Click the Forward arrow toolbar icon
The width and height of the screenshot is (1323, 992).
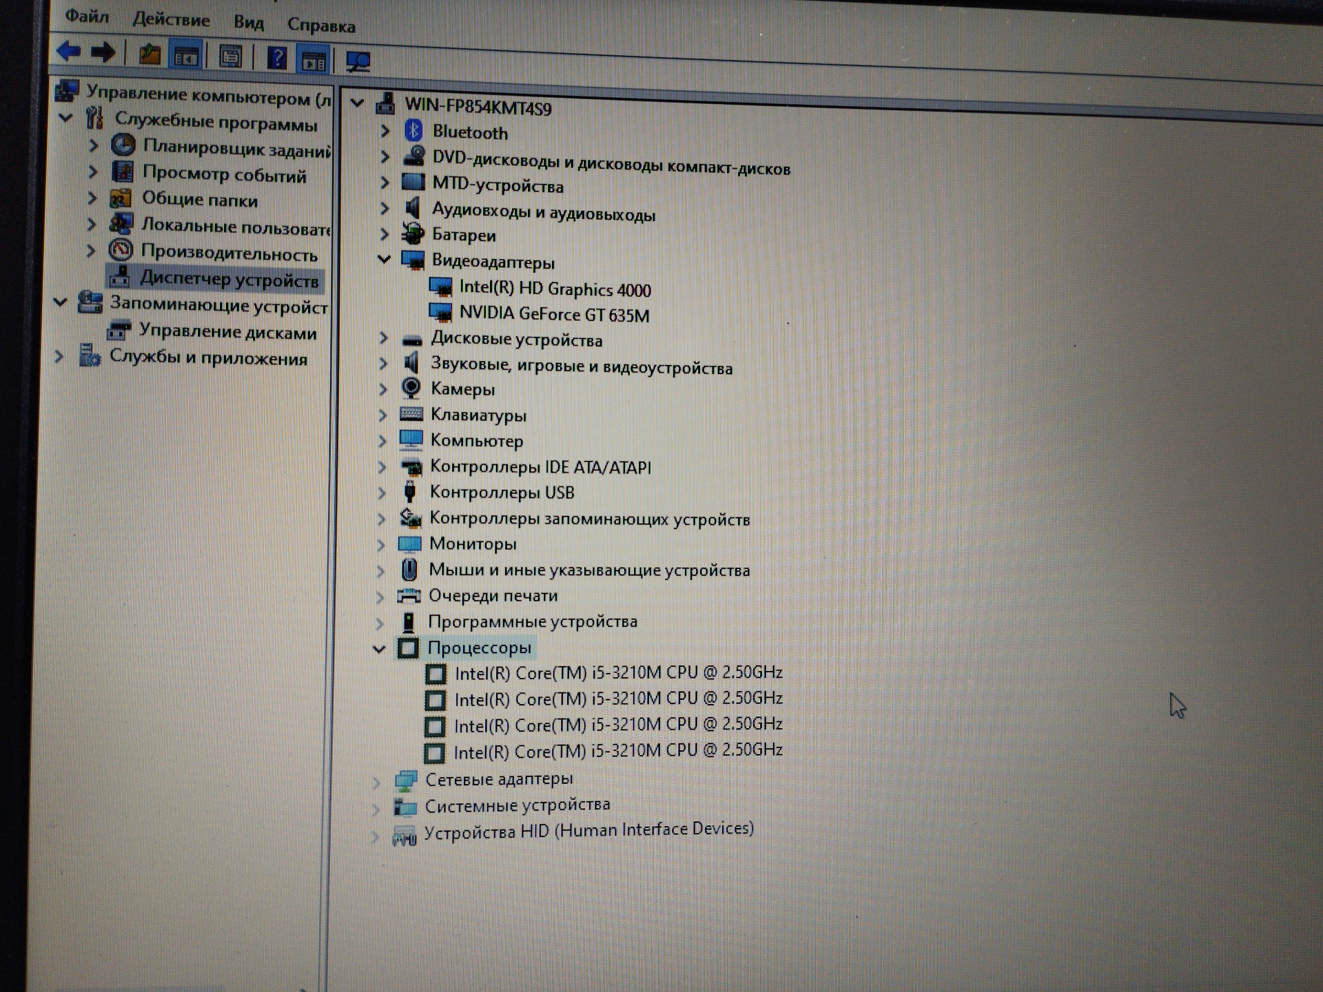pyautogui.click(x=104, y=52)
